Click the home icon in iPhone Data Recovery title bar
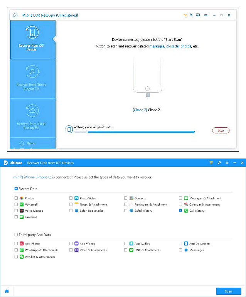 15,15
